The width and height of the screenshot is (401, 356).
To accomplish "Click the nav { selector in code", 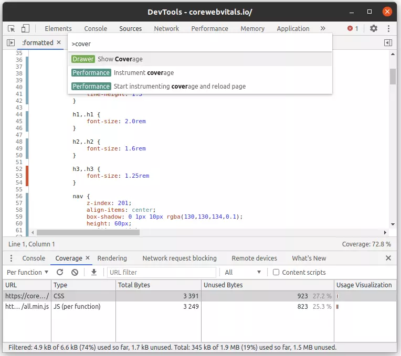I will [81, 196].
